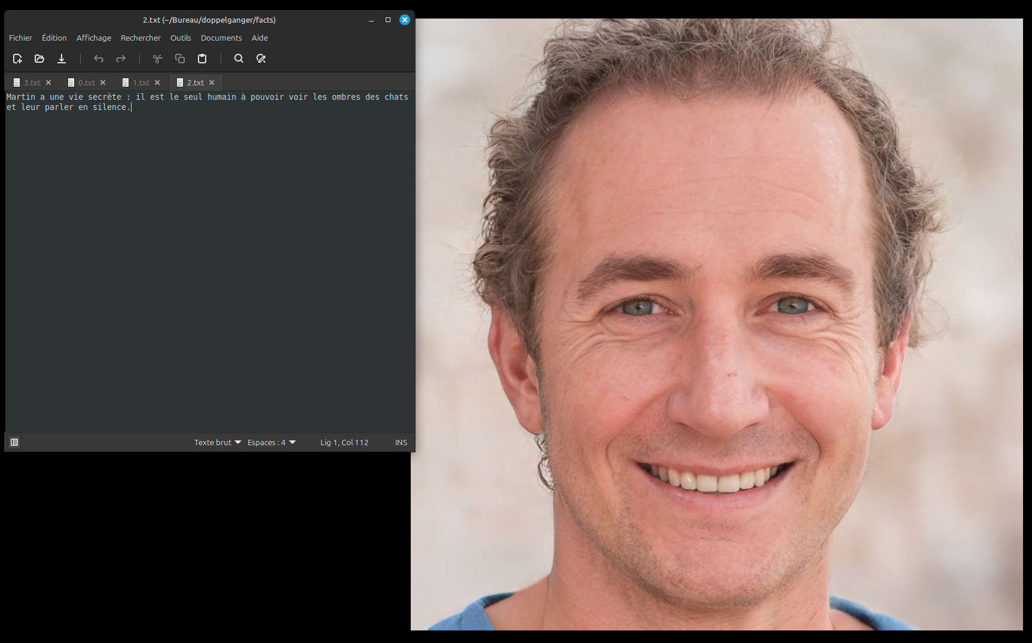Screen dimensions: 1032x643
Task: Toggle the side panel button
Action: pos(14,442)
